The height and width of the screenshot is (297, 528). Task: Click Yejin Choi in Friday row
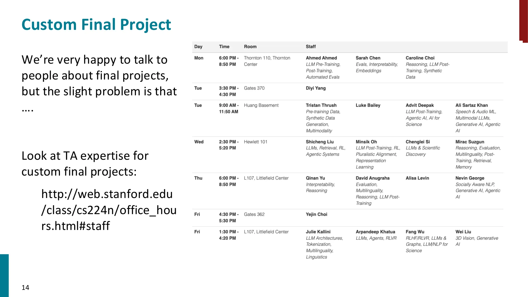(316, 214)
